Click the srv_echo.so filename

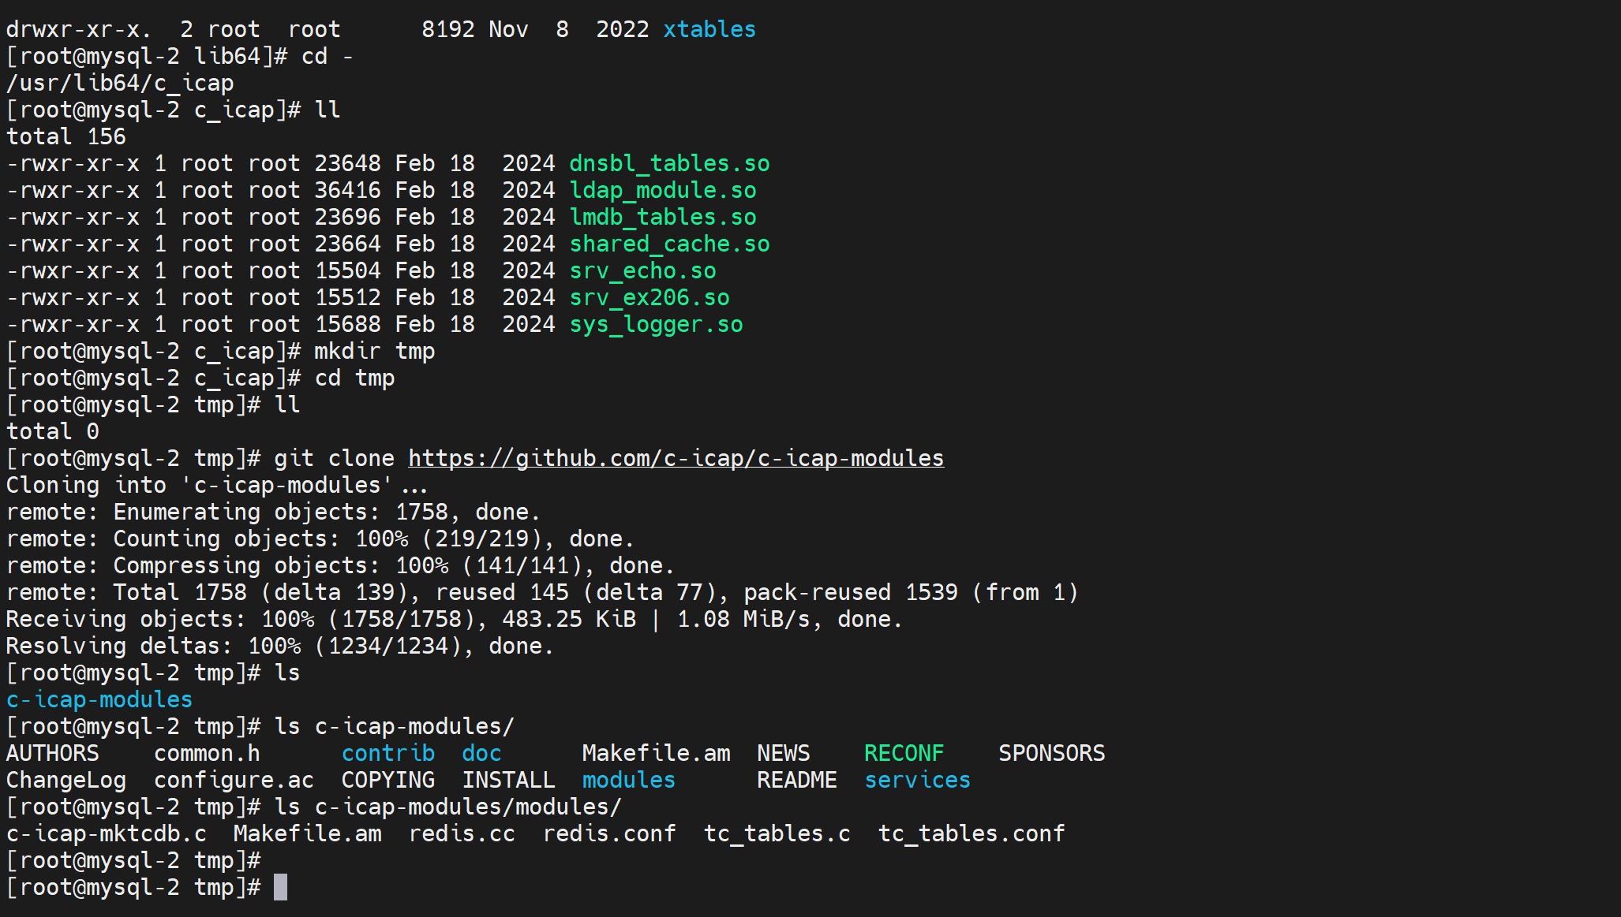tap(642, 270)
